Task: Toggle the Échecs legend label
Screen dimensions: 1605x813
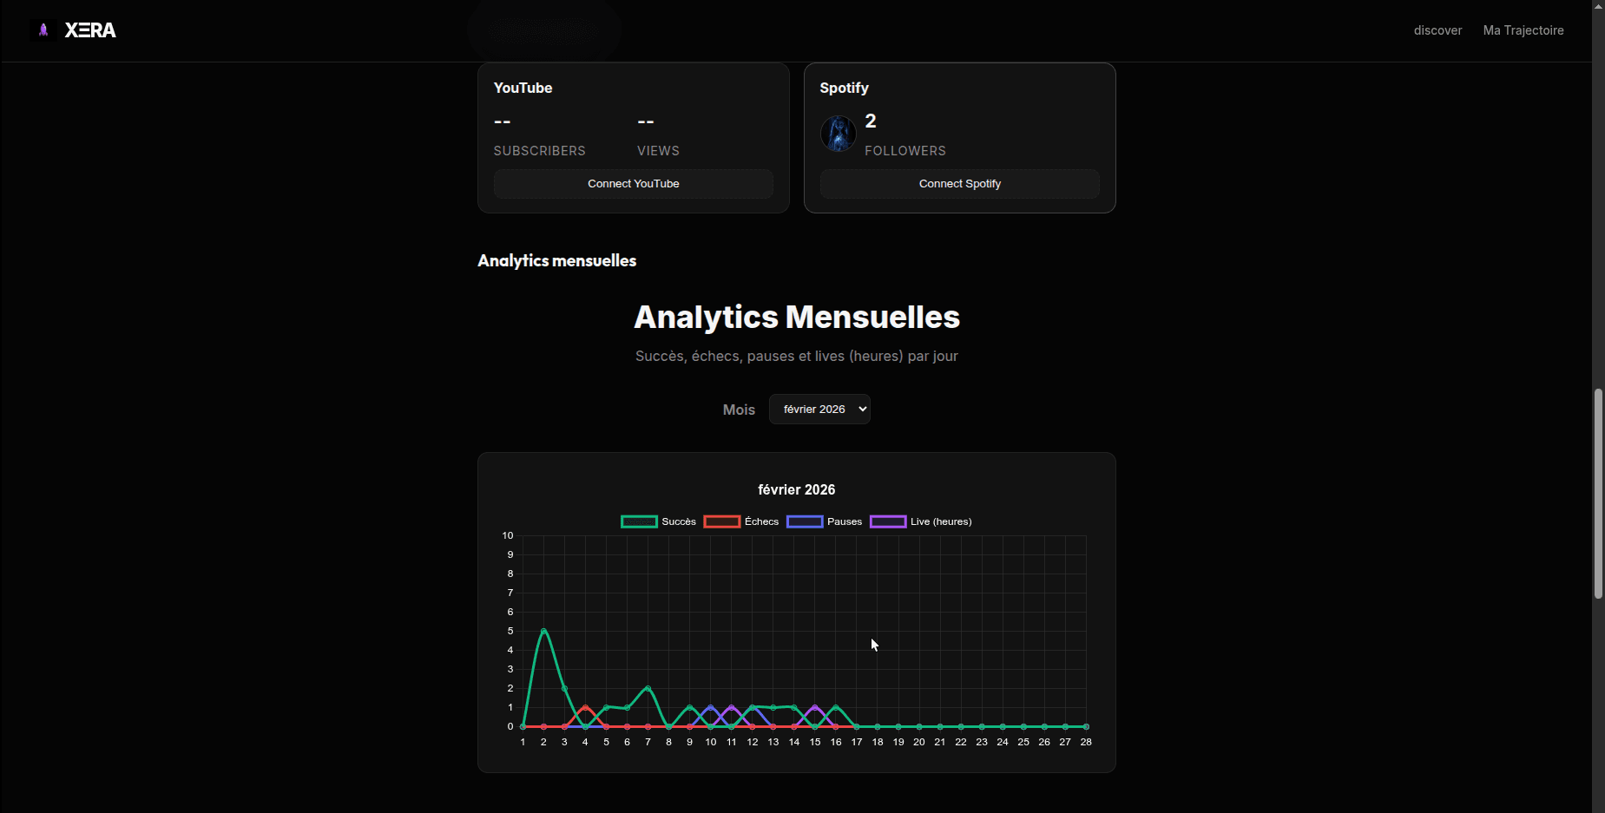Action: tap(761, 521)
